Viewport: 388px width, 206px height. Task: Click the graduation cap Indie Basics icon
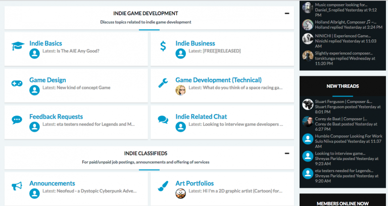click(18, 46)
